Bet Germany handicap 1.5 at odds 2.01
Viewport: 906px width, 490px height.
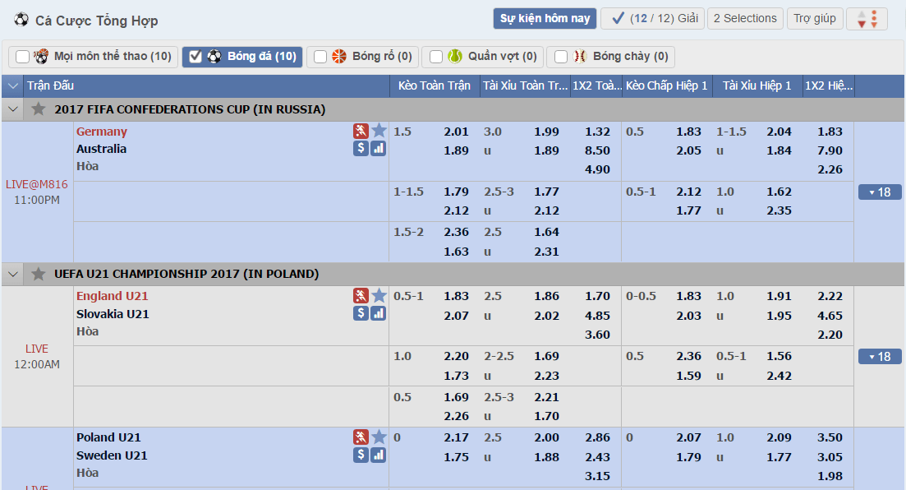click(456, 132)
